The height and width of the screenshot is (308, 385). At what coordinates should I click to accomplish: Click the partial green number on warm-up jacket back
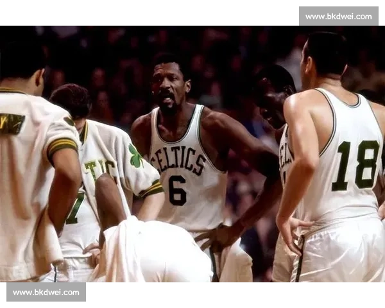(75, 209)
